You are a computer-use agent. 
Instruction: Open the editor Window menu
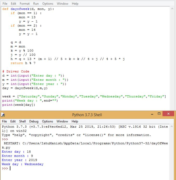(63, 4)
